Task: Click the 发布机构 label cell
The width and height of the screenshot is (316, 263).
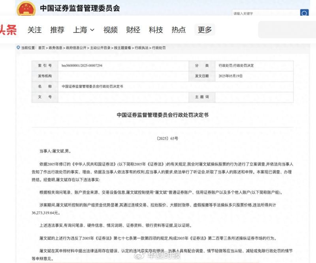Action: (45, 76)
